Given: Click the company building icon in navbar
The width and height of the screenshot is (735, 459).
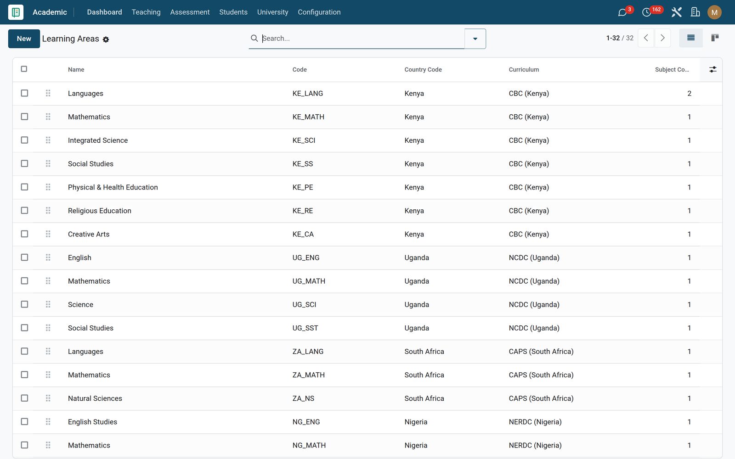Looking at the screenshot, I should 695,12.
